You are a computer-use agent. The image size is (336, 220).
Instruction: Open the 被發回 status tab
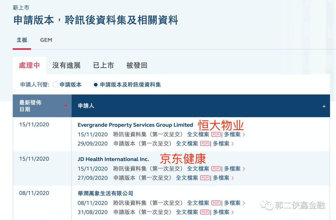point(137,65)
